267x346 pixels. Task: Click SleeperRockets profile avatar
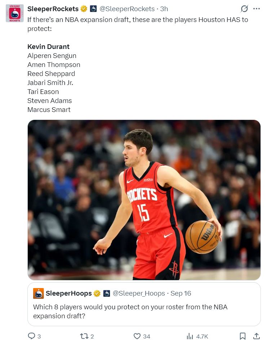14,13
